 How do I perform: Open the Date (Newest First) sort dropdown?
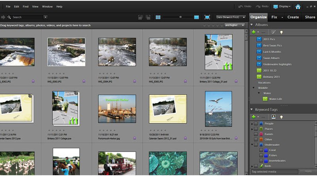(x=231, y=17)
